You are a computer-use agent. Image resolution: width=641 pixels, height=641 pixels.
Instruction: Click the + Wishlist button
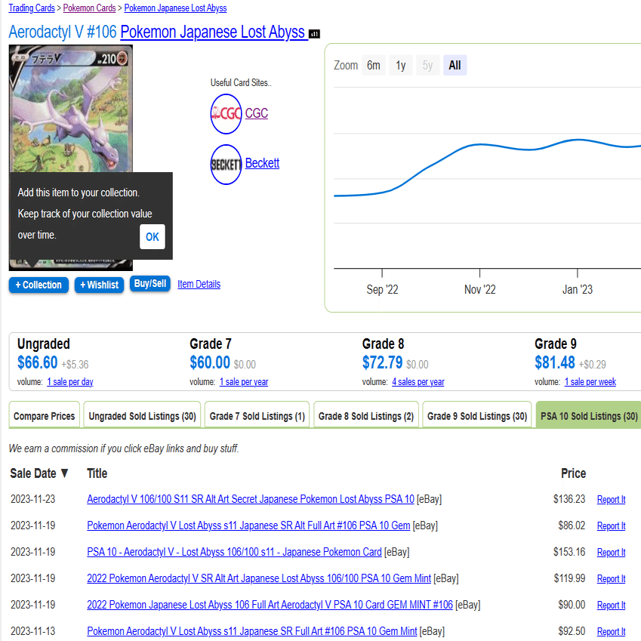point(99,285)
